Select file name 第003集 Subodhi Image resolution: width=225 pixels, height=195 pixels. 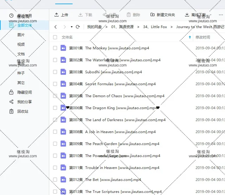(105, 72)
